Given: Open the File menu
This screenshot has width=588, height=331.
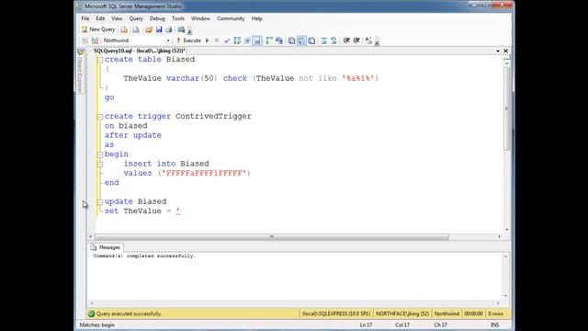Looking at the screenshot, I should [x=85, y=18].
